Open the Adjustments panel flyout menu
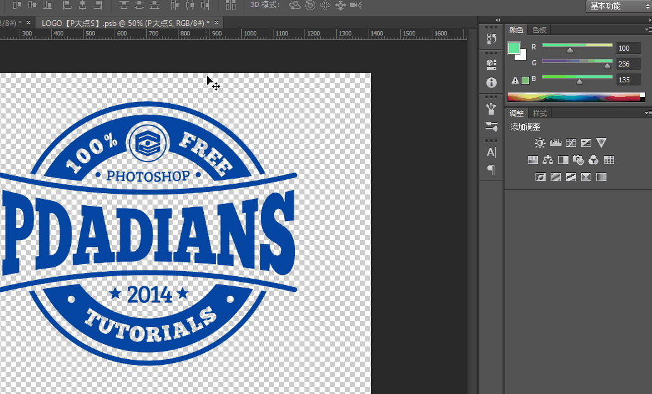652x394 pixels. pos(648,113)
